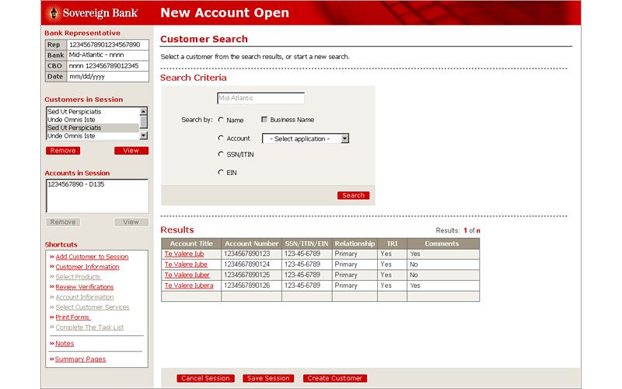Toggle the Business Name checkbox

pyautogui.click(x=264, y=120)
